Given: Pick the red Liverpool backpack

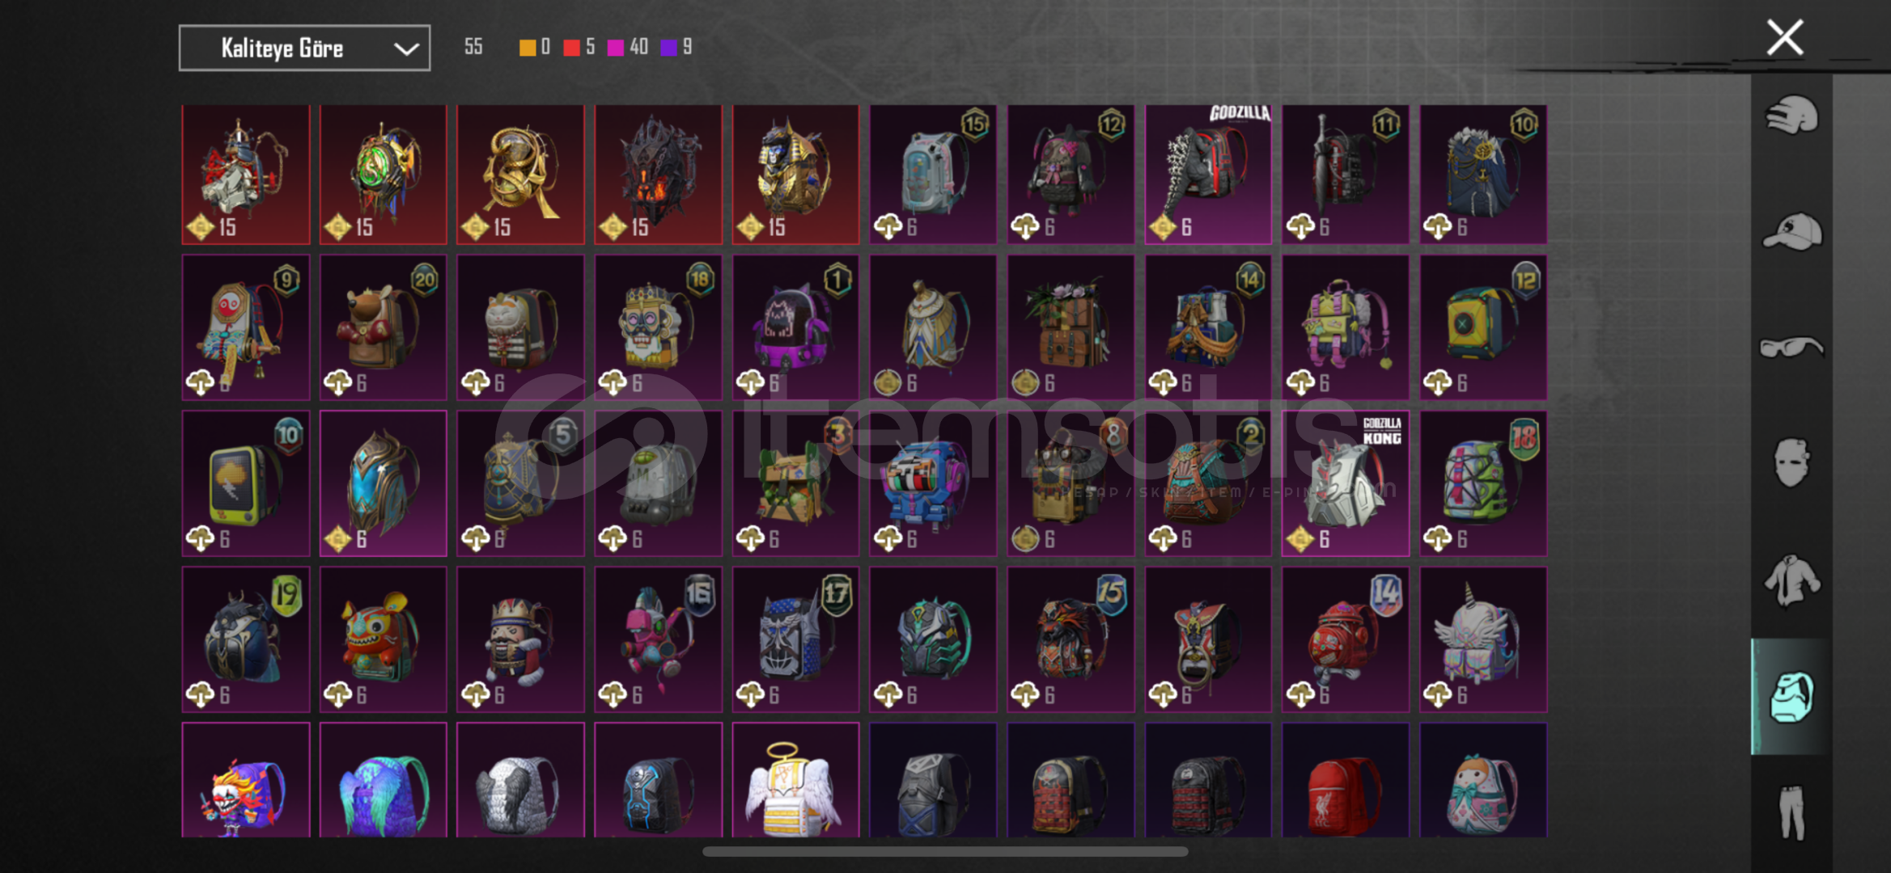Looking at the screenshot, I should click(1345, 780).
